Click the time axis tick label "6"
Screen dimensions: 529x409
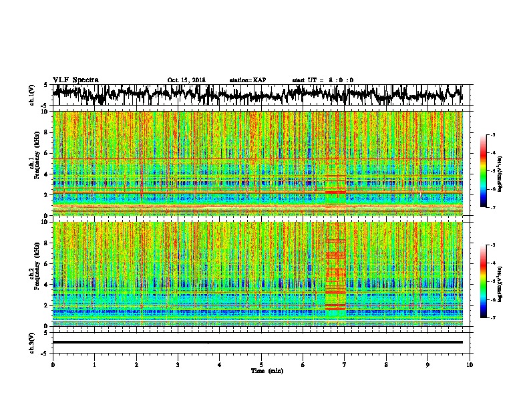click(x=303, y=364)
